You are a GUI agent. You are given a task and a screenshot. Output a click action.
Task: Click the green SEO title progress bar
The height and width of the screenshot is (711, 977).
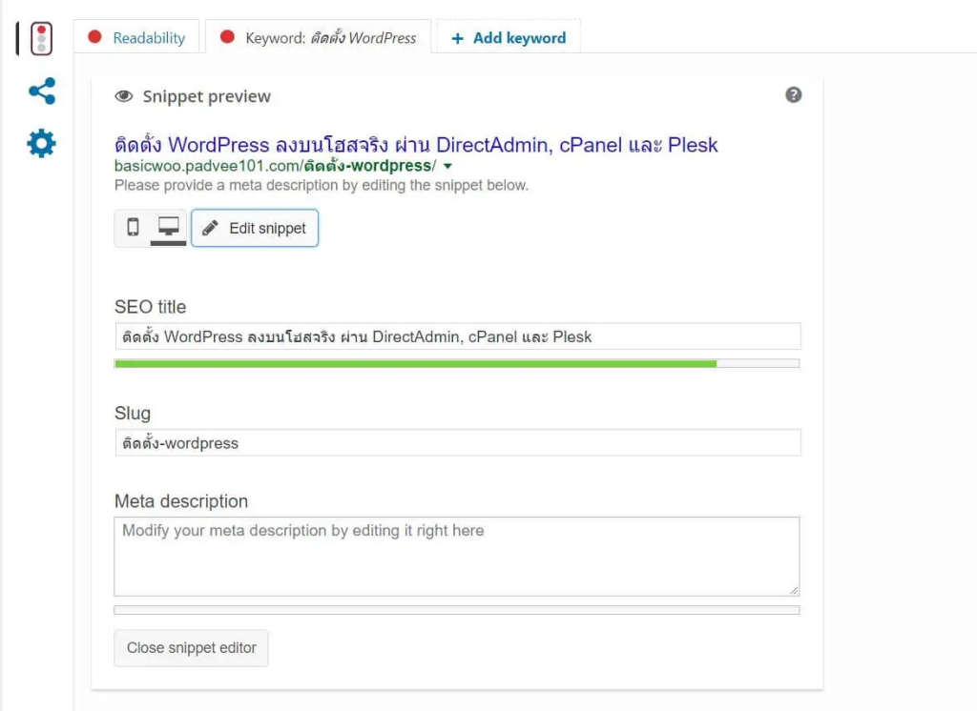415,363
